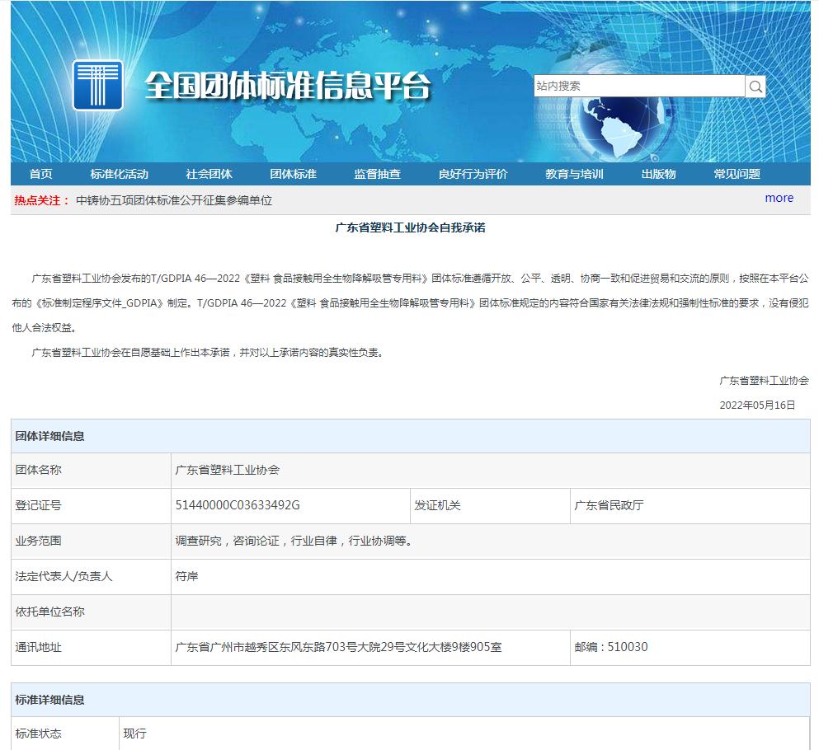Select 良好行为评价 in the navigation bar

[473, 174]
